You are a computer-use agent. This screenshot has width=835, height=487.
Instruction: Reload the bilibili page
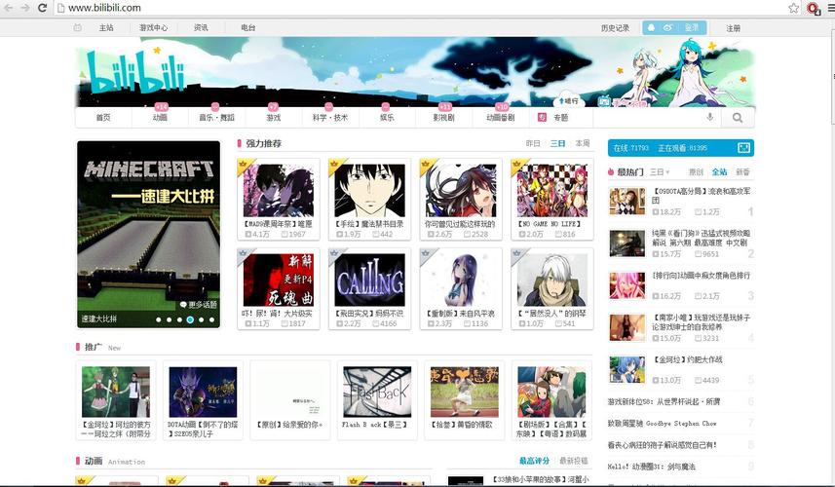(x=42, y=8)
